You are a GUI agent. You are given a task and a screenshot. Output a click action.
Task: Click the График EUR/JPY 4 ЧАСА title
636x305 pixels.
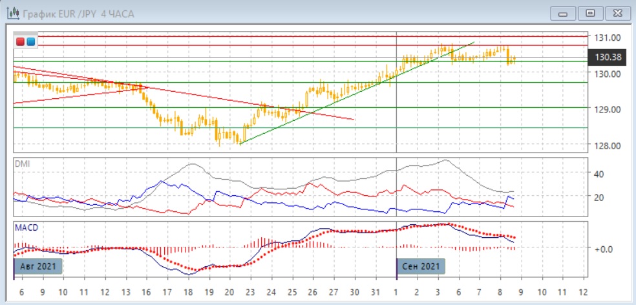(x=78, y=14)
